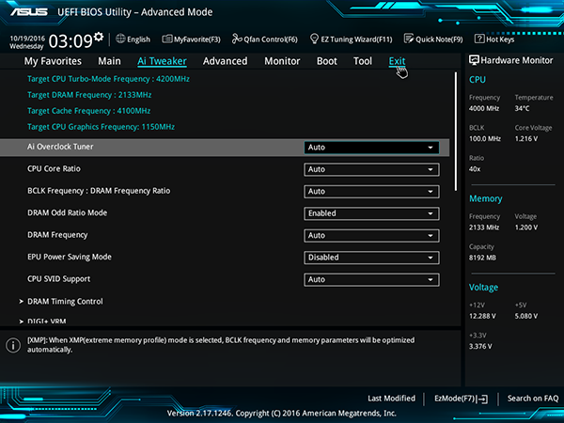Select the Ai Overclock Tuner row label
564x423 pixels.
60,147
